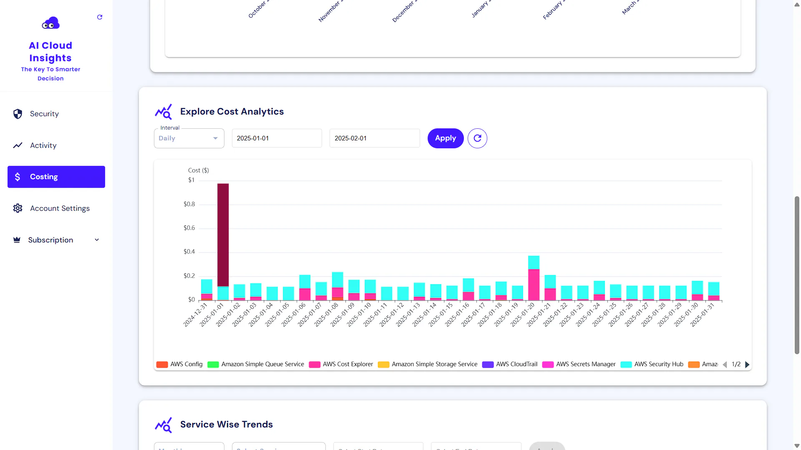This screenshot has width=801, height=450.
Task: Open the Interval Daily dropdown
Action: pyautogui.click(x=189, y=138)
